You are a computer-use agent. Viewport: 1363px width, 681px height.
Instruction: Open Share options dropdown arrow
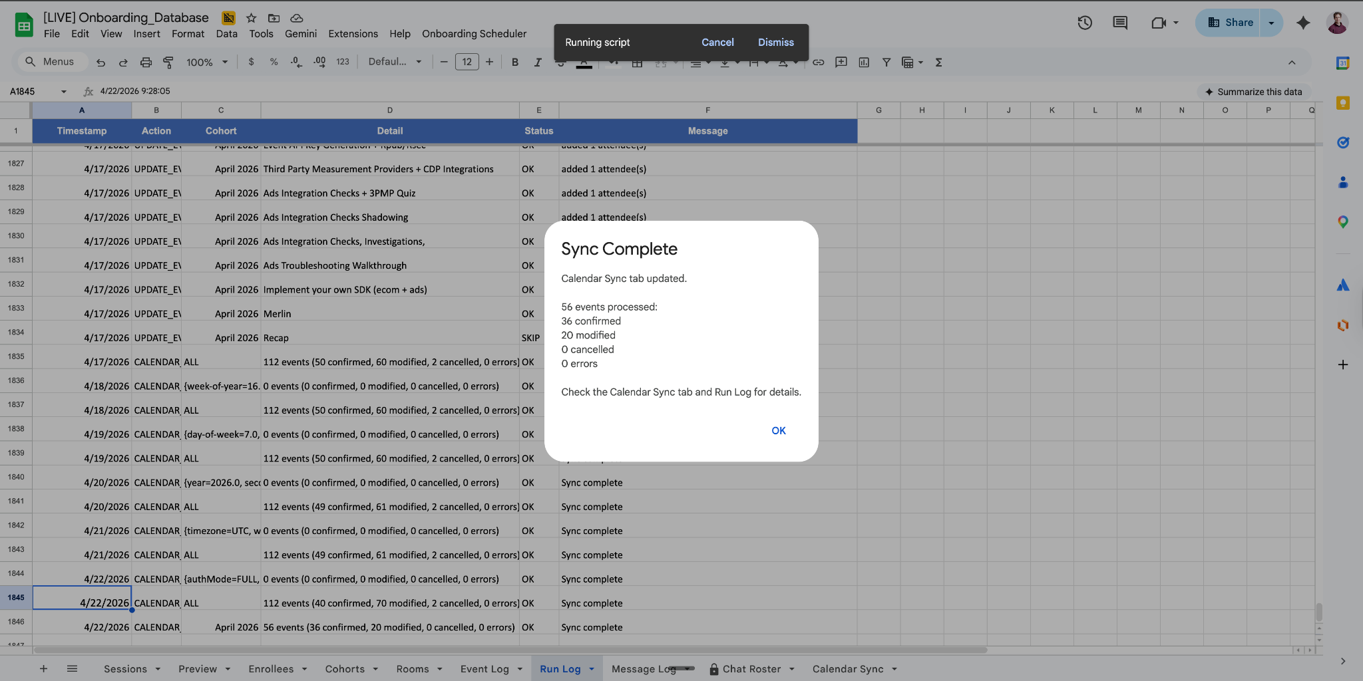coord(1272,23)
